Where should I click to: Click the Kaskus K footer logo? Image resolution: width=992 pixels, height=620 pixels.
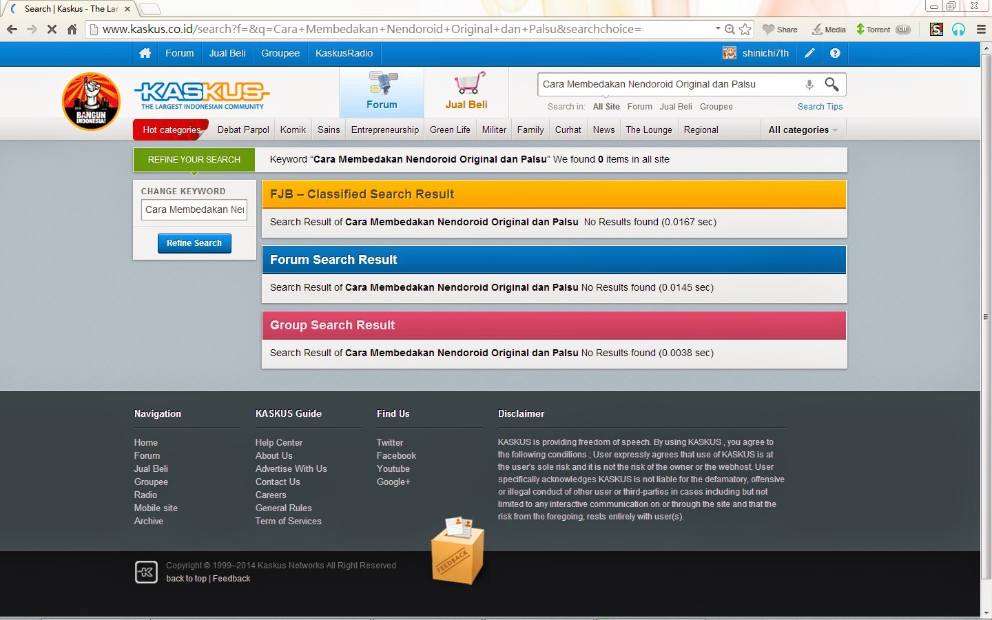[x=146, y=572]
